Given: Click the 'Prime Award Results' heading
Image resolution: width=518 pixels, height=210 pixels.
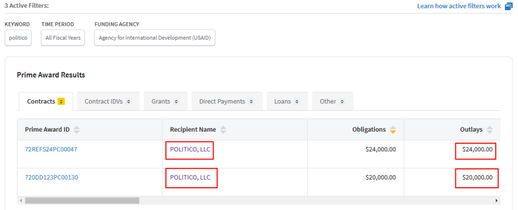Looking at the screenshot, I should 51,75.
